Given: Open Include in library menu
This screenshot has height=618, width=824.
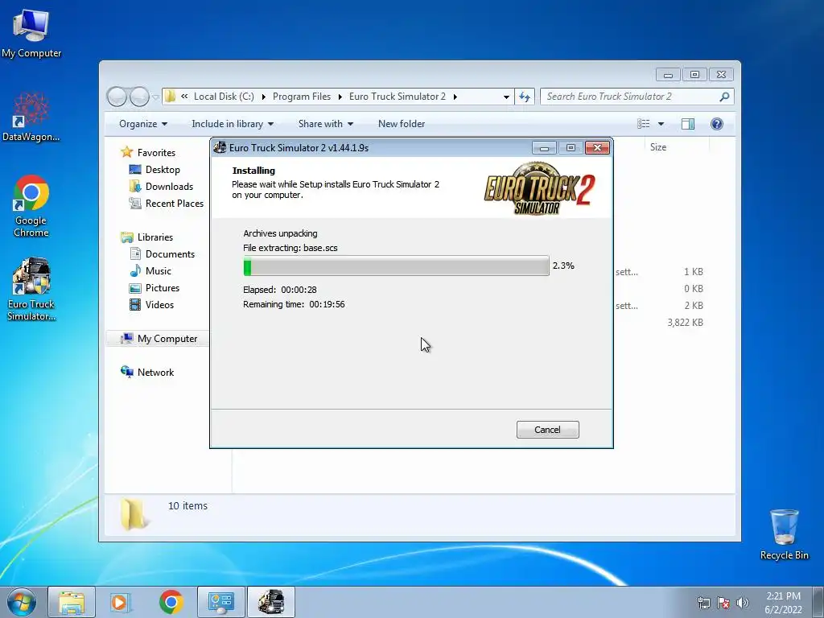Looking at the screenshot, I should [233, 124].
